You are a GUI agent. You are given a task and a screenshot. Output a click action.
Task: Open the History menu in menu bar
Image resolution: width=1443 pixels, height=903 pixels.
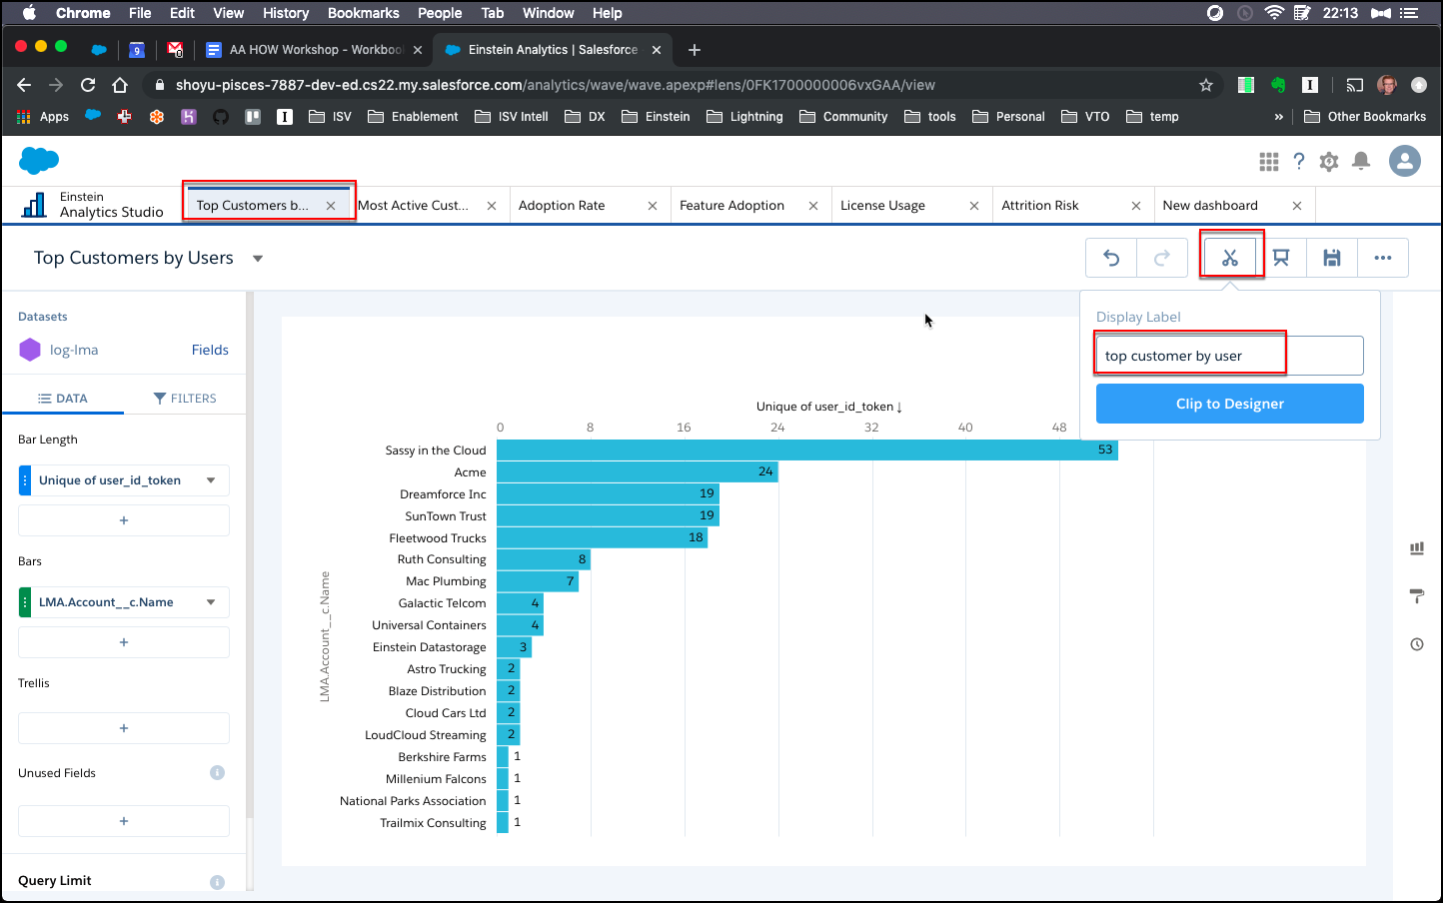286,13
